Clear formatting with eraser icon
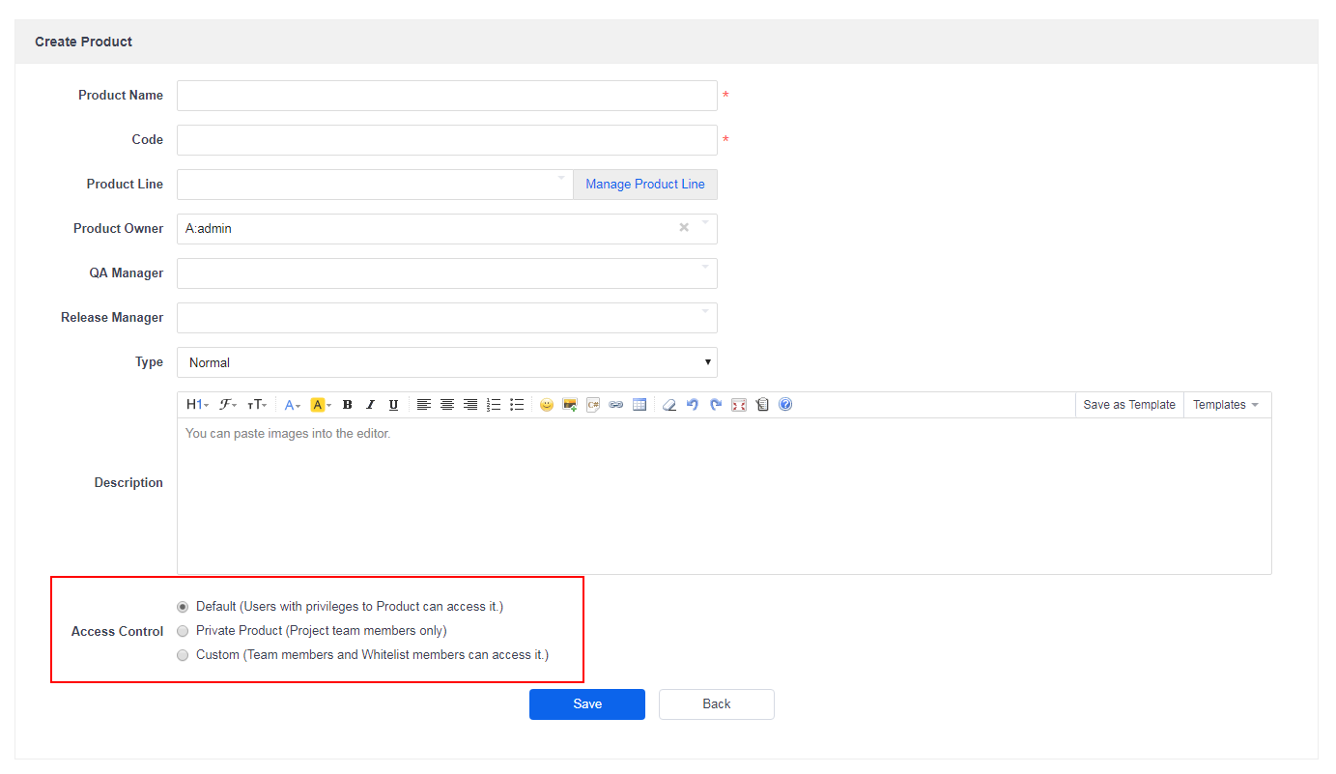 (669, 405)
